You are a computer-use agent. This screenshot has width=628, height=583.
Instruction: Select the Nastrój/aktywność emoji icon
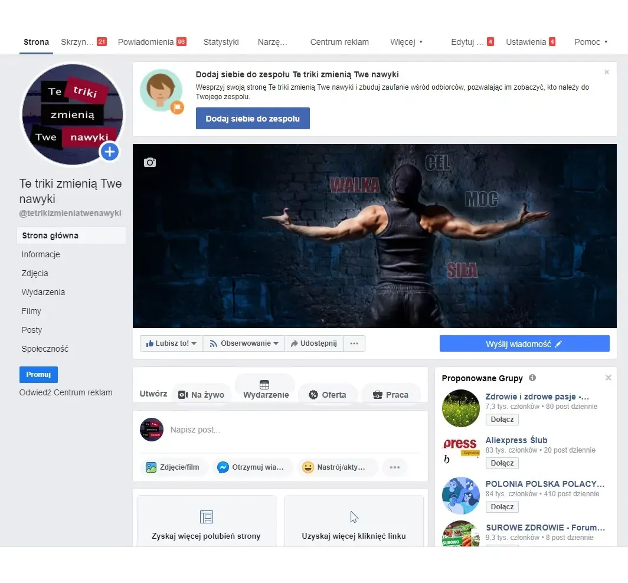pyautogui.click(x=308, y=467)
